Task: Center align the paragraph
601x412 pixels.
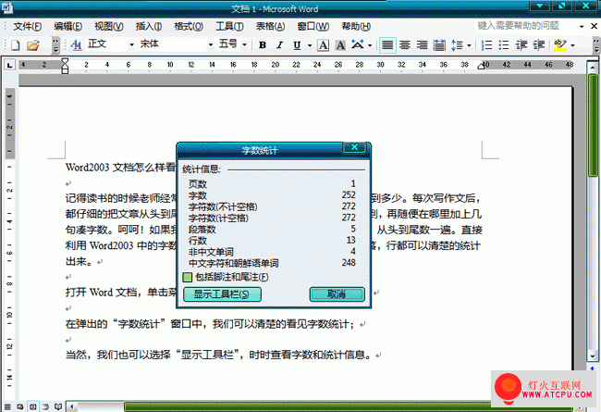Action: pyautogui.click(x=405, y=45)
